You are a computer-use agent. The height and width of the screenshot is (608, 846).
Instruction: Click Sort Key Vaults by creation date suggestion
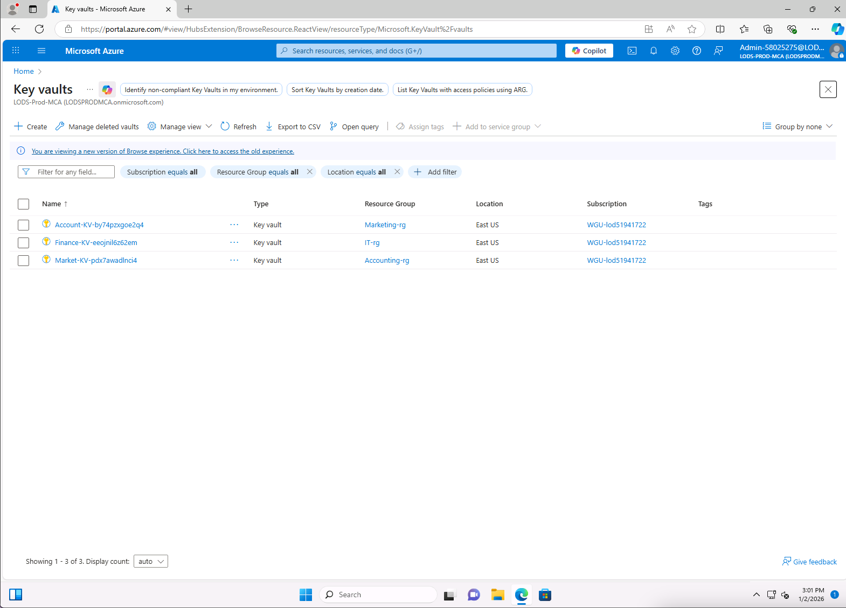(337, 90)
